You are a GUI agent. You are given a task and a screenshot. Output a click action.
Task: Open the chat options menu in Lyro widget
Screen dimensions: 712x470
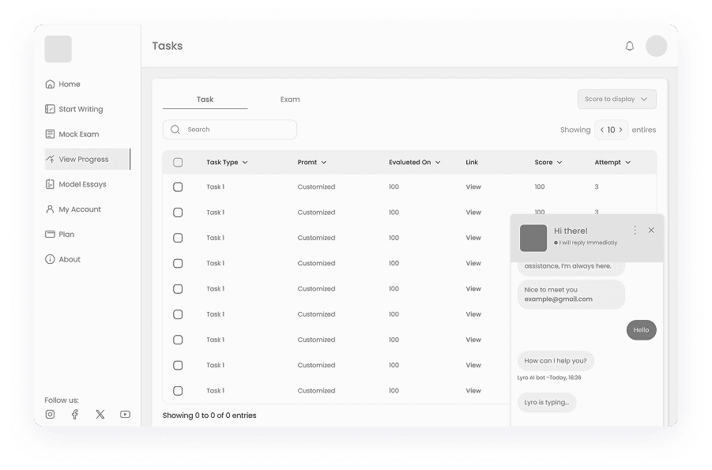point(635,230)
